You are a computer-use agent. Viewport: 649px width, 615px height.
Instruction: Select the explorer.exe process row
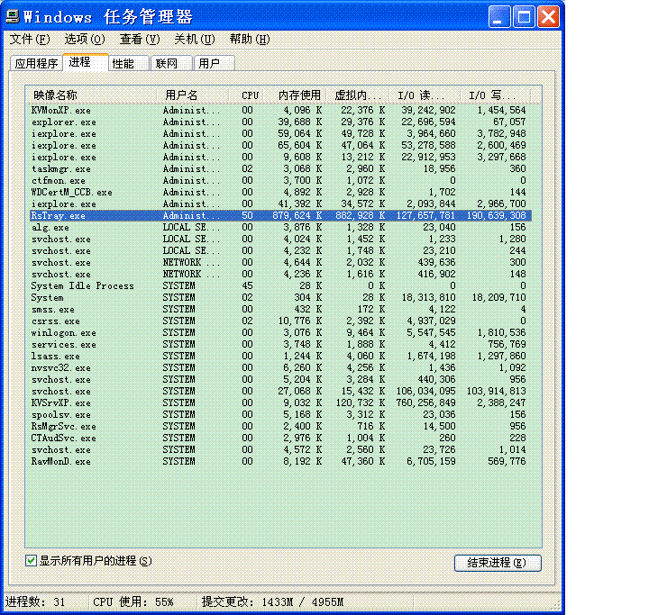coord(280,122)
